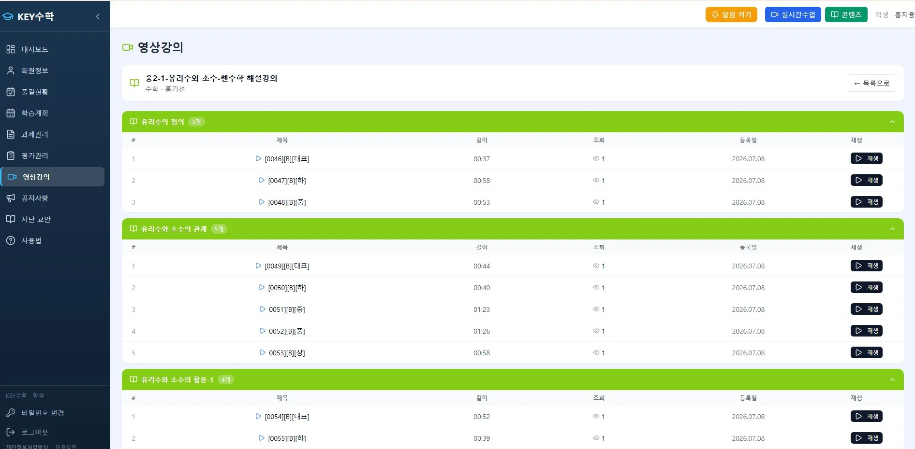Screen dimensions: 915x449
Task: Click play triangle icon beside 0052][B][중] title
Action: click(x=263, y=331)
